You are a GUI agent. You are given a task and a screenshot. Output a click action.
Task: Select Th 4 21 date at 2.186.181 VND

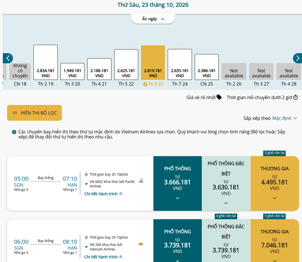tap(99, 69)
